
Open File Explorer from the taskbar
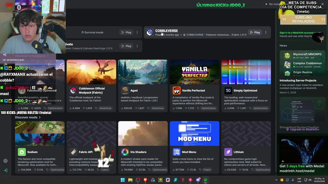point(130,180)
